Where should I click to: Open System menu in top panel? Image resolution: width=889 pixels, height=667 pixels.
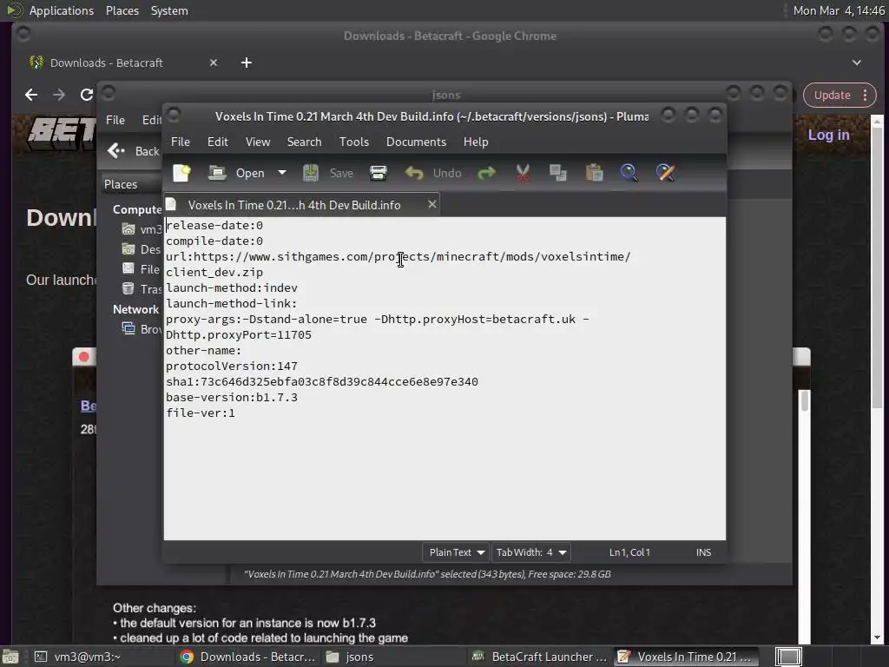169,10
